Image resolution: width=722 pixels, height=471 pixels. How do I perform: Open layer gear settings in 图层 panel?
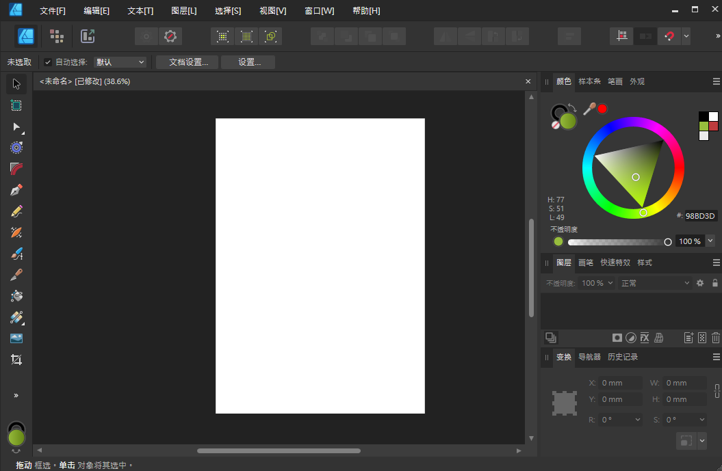click(700, 283)
